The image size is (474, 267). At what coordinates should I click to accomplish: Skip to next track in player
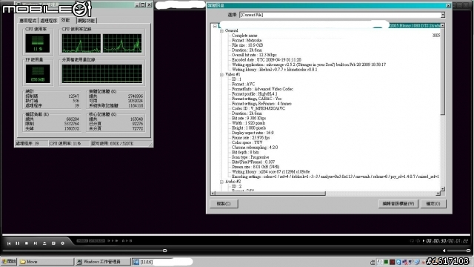(36, 243)
